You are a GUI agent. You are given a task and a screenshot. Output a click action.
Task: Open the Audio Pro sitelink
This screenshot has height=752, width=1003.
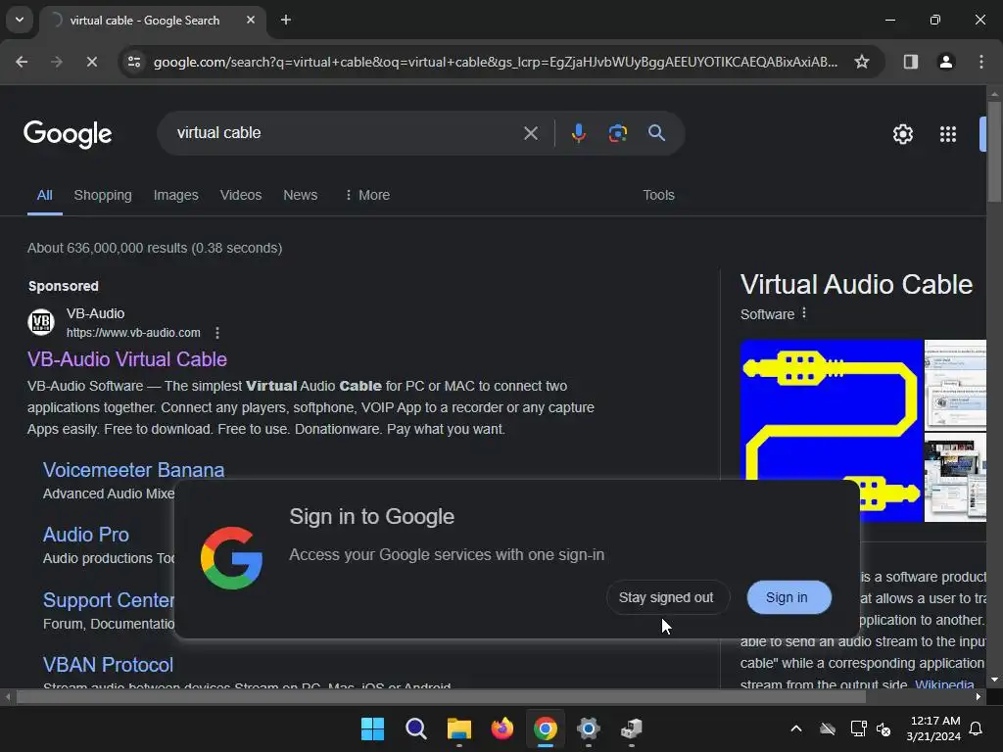tap(86, 535)
